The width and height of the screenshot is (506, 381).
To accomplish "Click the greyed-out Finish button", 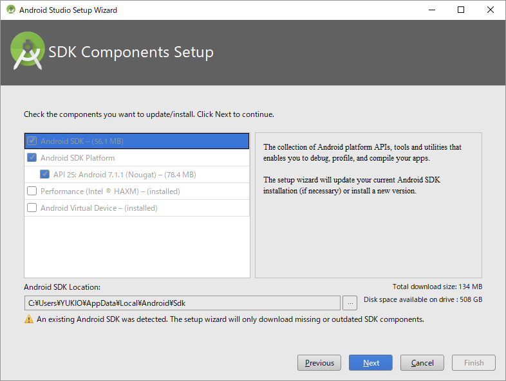I will tap(474, 363).
